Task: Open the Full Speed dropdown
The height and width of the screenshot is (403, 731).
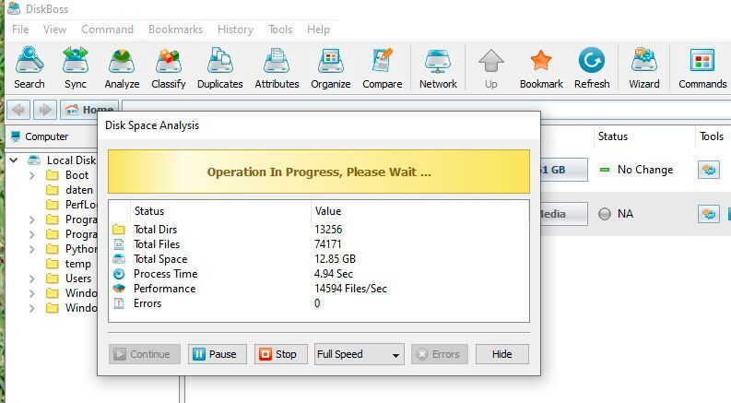Action: pyautogui.click(x=359, y=354)
